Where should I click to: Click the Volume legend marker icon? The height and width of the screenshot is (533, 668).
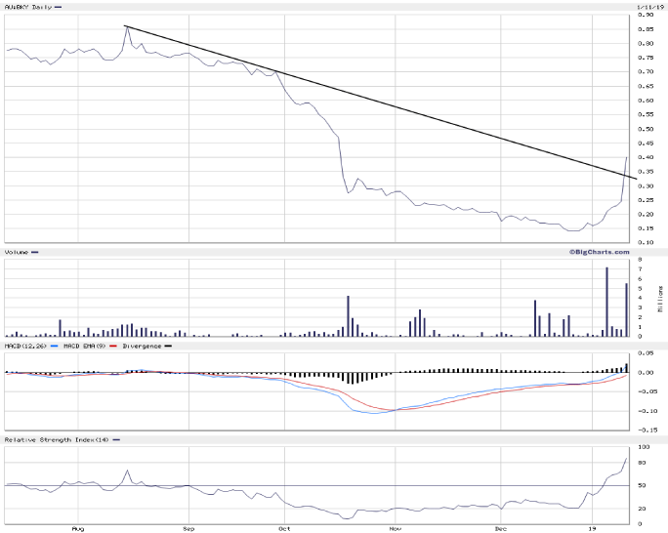coord(35,252)
